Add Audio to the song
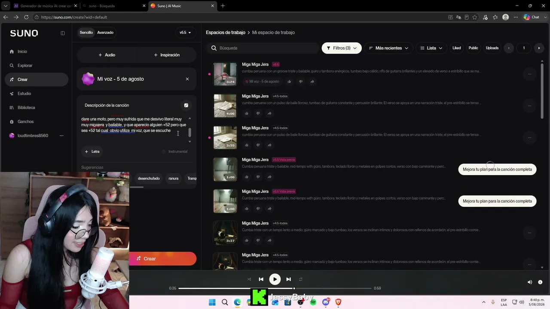 pos(107,55)
